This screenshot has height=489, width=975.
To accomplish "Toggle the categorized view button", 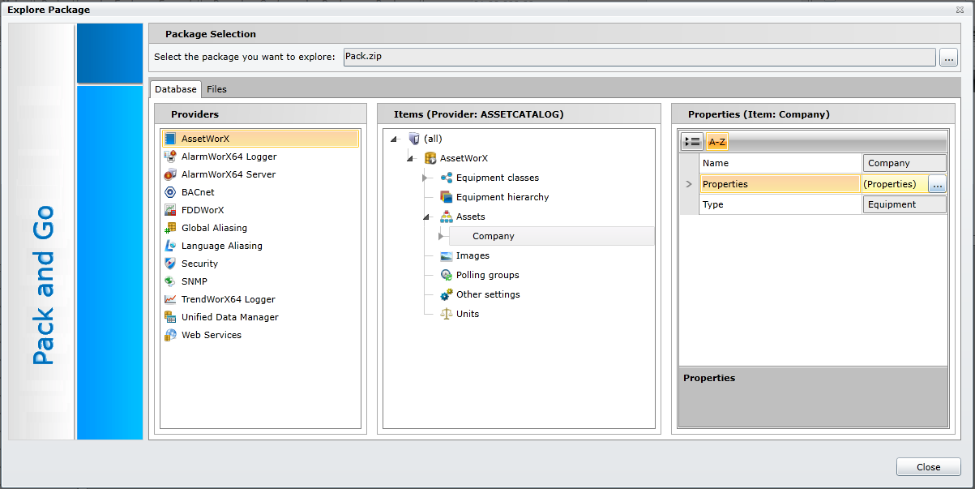I will [692, 142].
